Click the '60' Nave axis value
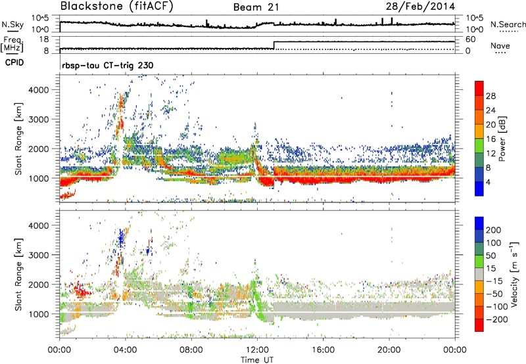 (x=471, y=39)
